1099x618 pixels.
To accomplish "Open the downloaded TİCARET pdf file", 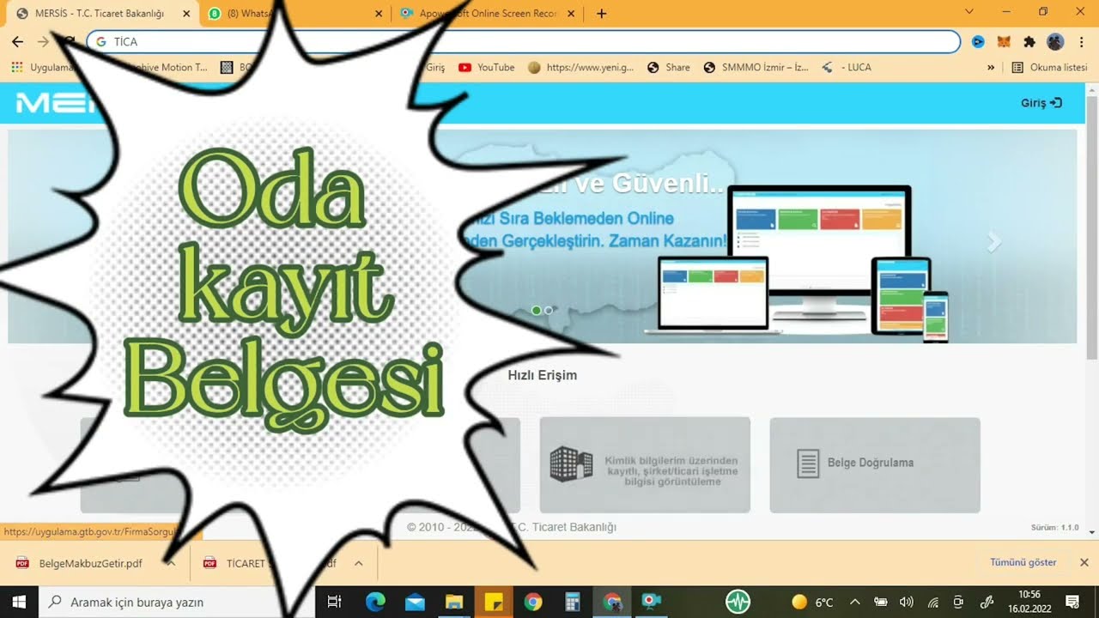I will click(270, 563).
